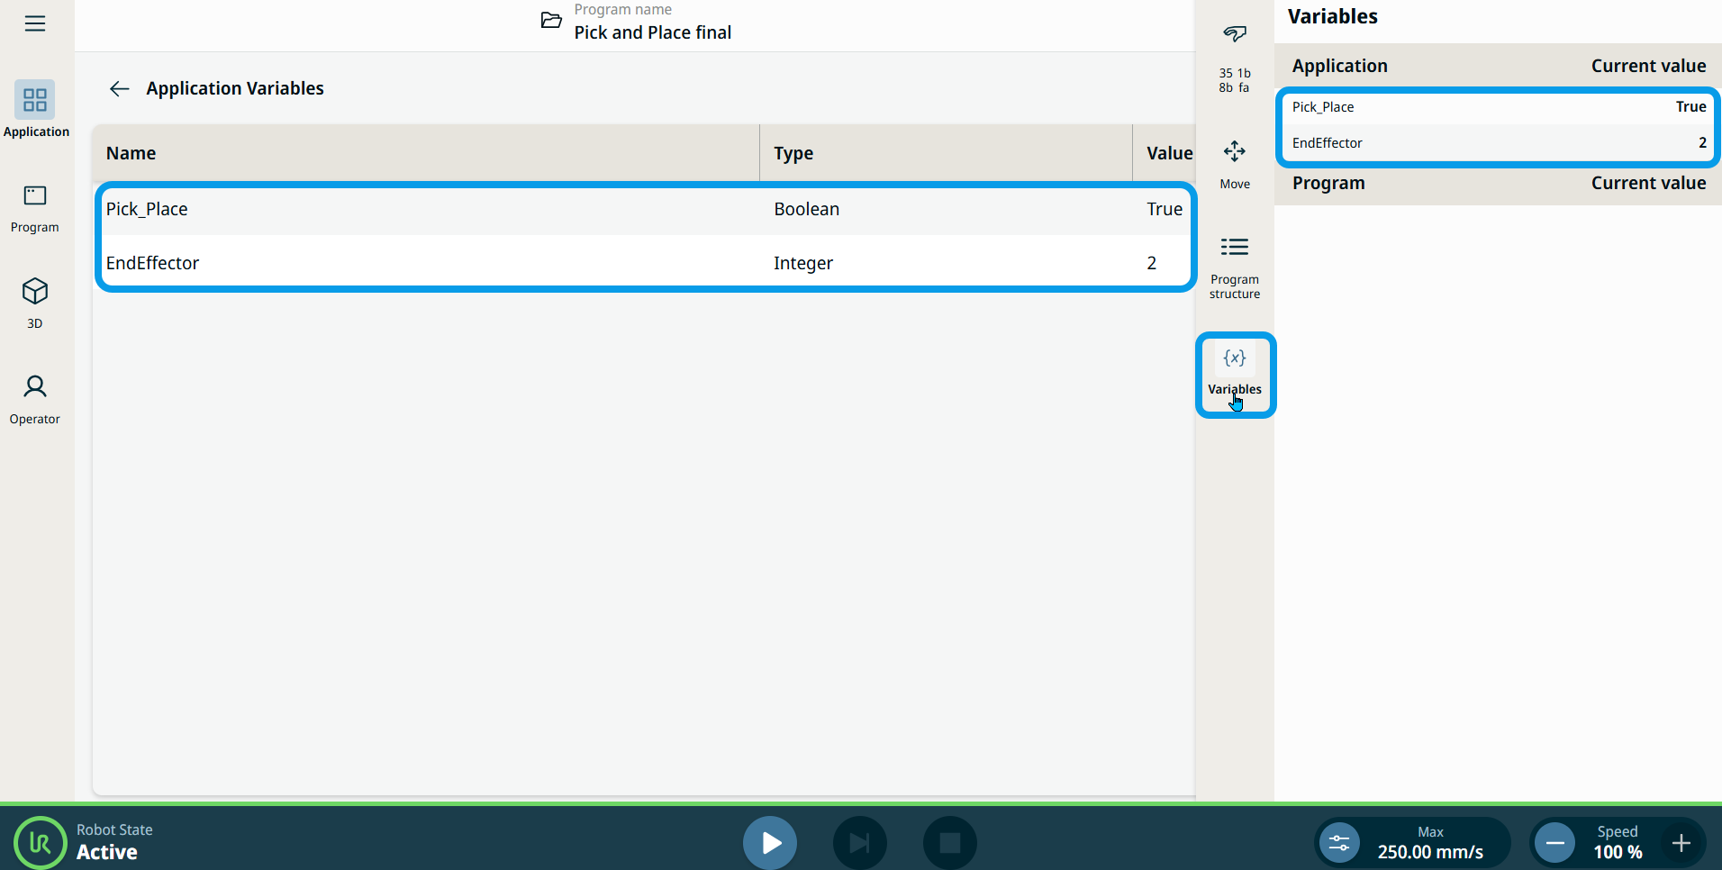The height and width of the screenshot is (870, 1722).
Task: Select the Pick_Place row in variables table
Action: (644, 209)
